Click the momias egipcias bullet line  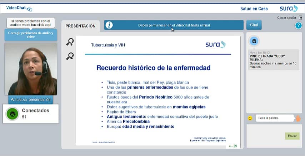156,107
